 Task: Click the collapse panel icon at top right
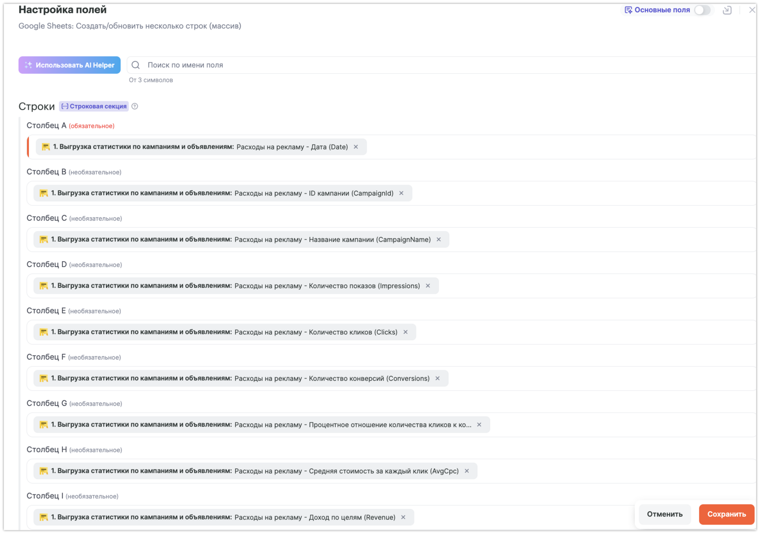[727, 10]
